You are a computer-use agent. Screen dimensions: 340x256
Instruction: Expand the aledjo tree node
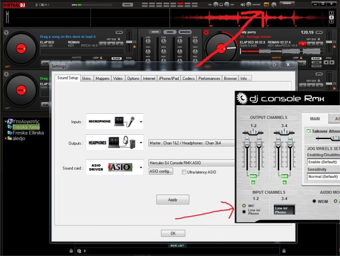(6, 138)
